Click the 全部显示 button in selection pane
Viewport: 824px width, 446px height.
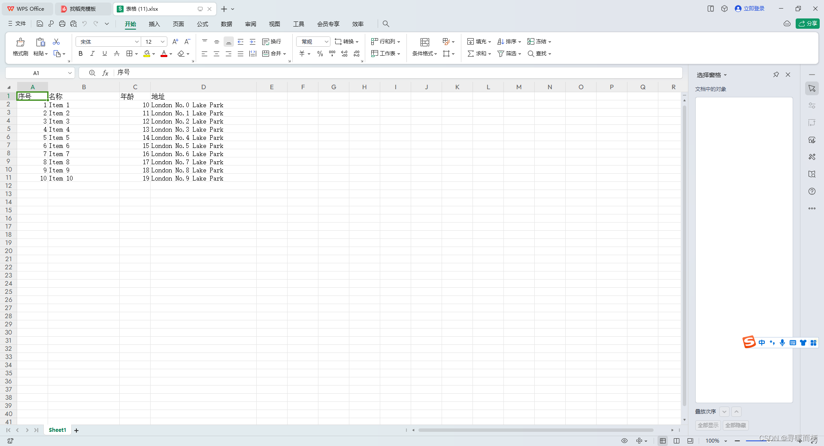(707, 425)
